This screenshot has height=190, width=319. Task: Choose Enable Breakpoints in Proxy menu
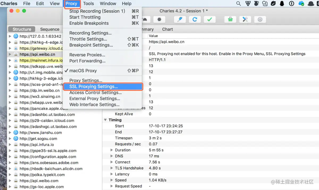102,23
